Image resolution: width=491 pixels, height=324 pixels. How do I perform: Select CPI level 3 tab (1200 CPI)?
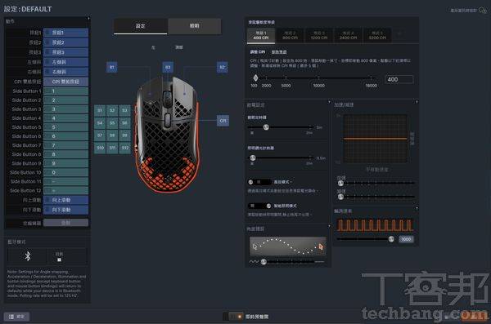click(x=319, y=35)
